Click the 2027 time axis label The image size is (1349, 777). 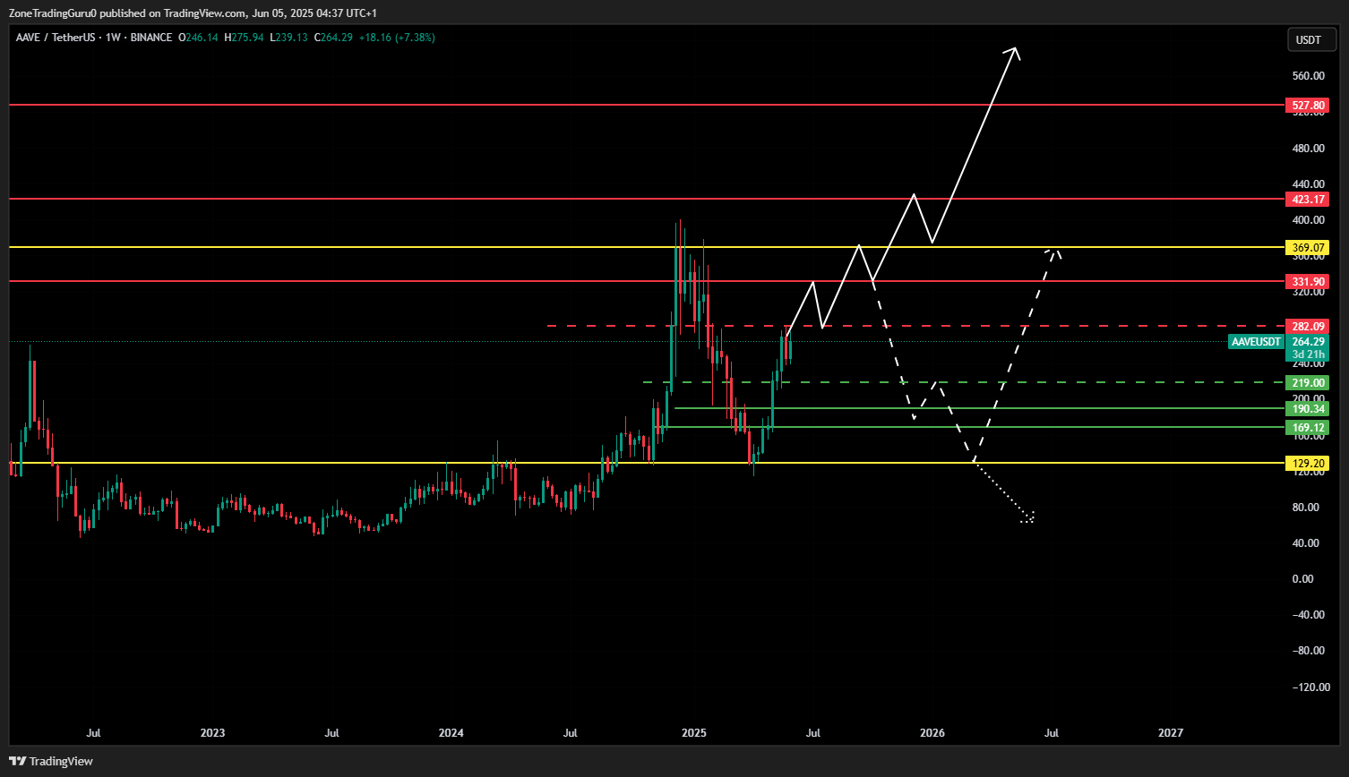coord(1171,733)
